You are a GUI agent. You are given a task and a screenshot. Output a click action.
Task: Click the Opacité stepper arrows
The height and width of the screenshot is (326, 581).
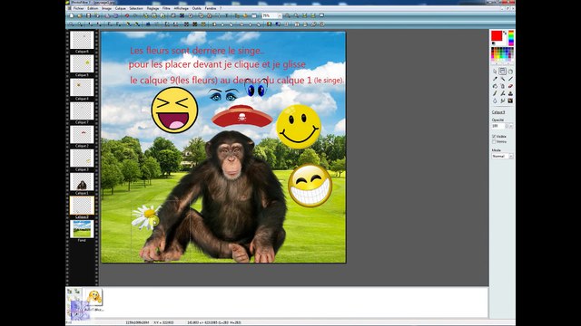[x=507, y=126]
